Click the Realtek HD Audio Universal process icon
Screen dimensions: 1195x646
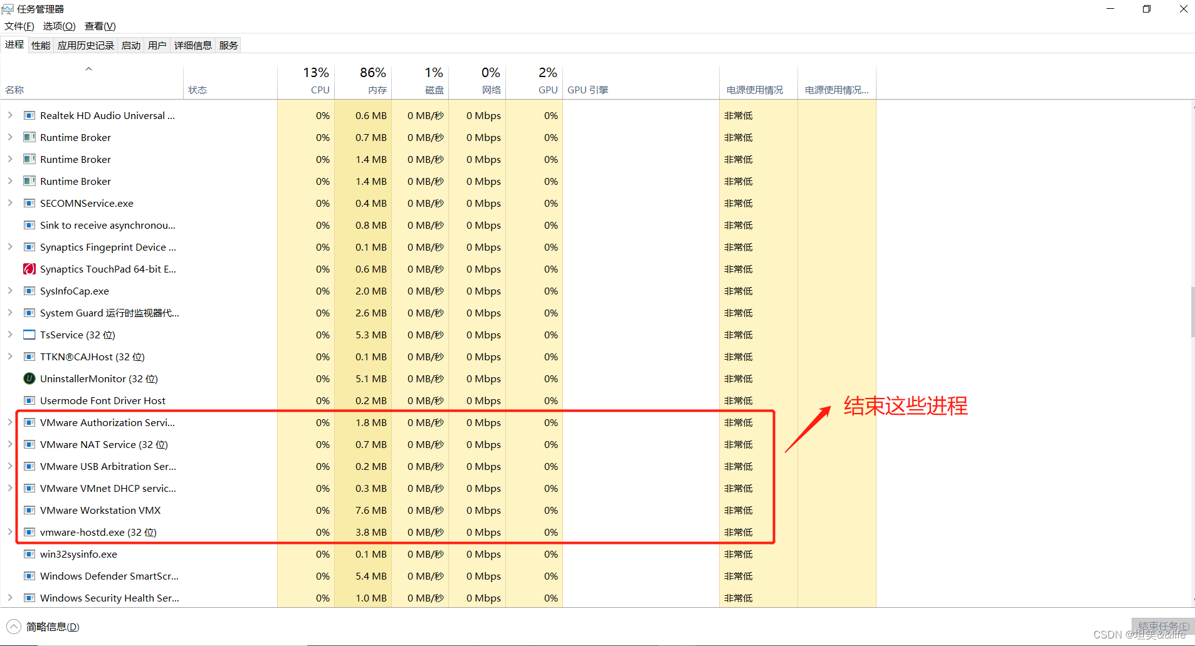[29, 115]
